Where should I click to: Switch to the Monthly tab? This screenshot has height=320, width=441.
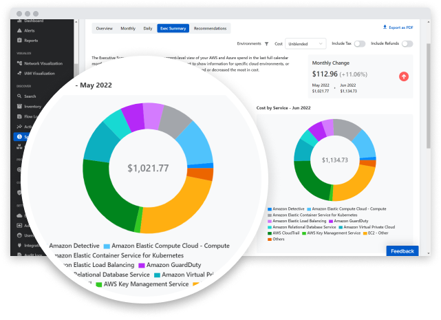pos(128,28)
